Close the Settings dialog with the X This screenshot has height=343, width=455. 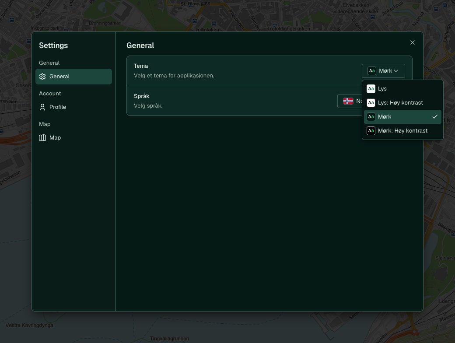tap(412, 42)
